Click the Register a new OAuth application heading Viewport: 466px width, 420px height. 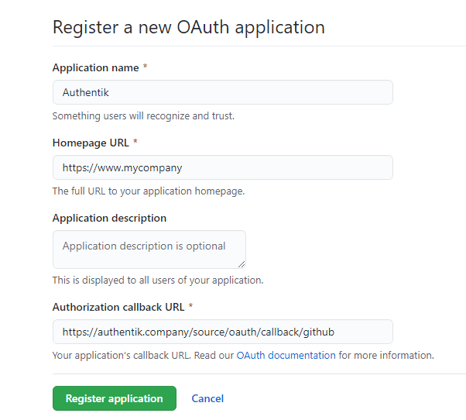click(188, 28)
